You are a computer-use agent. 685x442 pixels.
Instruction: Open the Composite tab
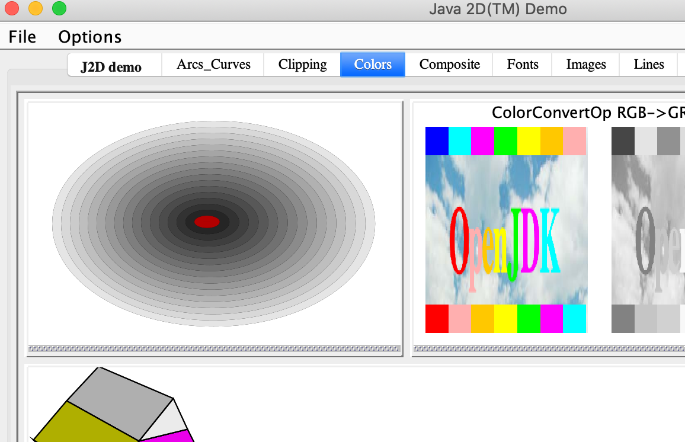coord(449,65)
